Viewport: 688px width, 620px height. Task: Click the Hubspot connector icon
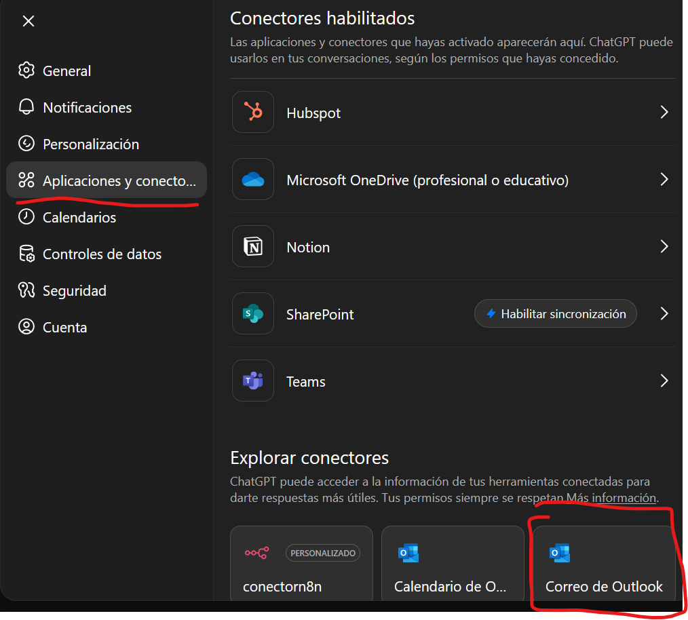253,113
